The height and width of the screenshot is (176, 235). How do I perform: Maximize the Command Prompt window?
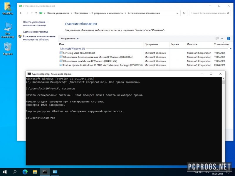[x=211, y=74]
